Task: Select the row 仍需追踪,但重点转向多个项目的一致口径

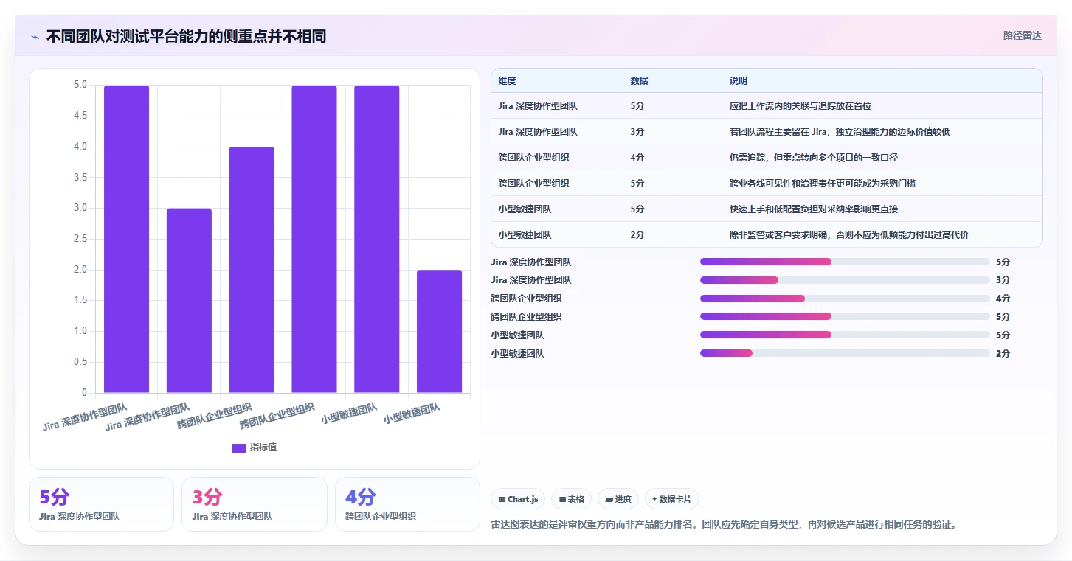Action: [x=767, y=158]
